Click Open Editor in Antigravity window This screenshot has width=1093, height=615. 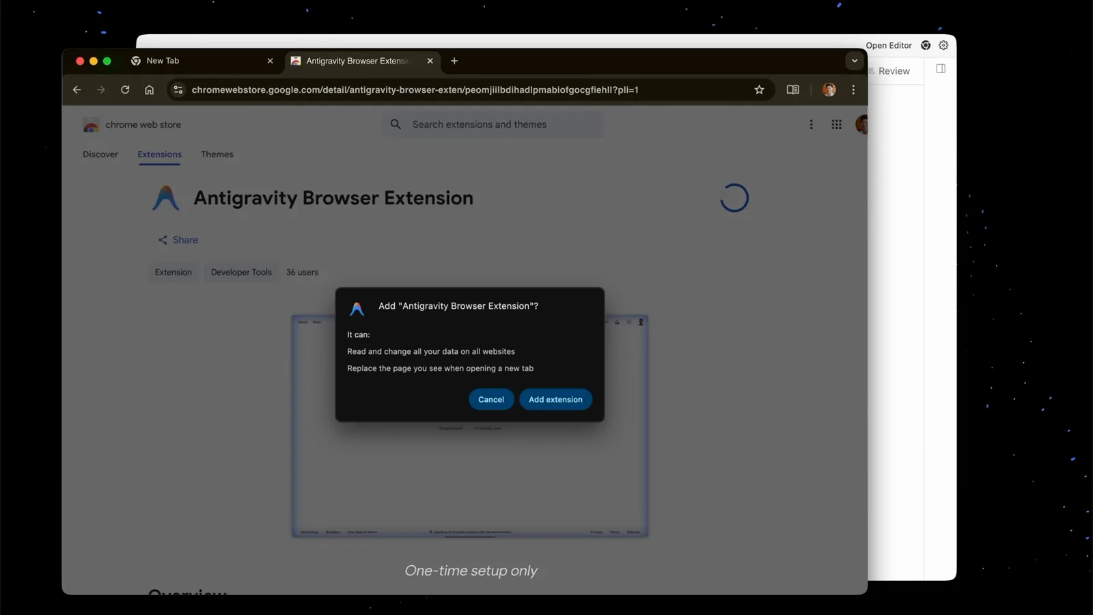(x=889, y=45)
